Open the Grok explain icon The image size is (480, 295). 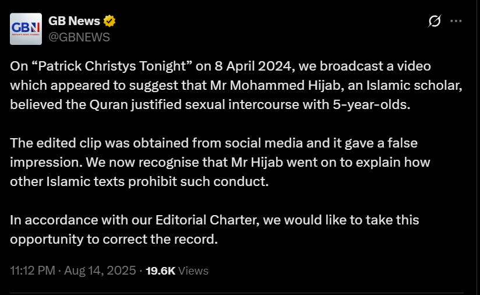pyautogui.click(x=434, y=22)
